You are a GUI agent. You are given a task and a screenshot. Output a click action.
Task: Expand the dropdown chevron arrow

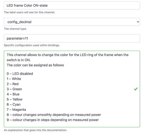click(x=138, y=22)
